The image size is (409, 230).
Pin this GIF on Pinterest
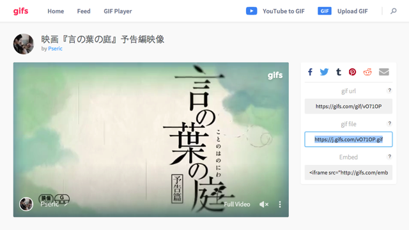(352, 72)
